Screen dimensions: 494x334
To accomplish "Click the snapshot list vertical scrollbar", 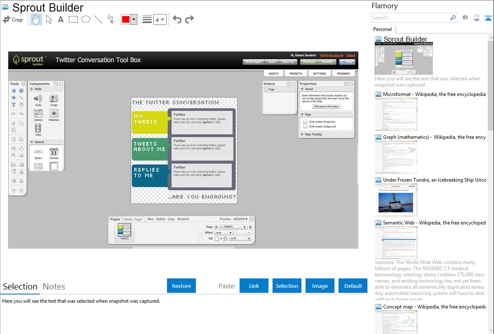I will (491, 85).
